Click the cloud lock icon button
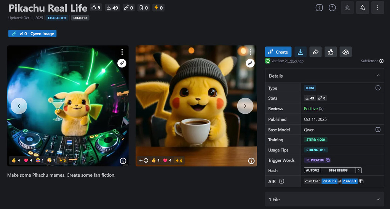 pyautogui.click(x=345, y=52)
